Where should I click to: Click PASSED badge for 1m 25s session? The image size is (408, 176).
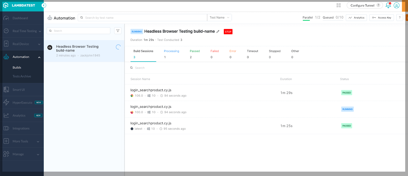347,126
